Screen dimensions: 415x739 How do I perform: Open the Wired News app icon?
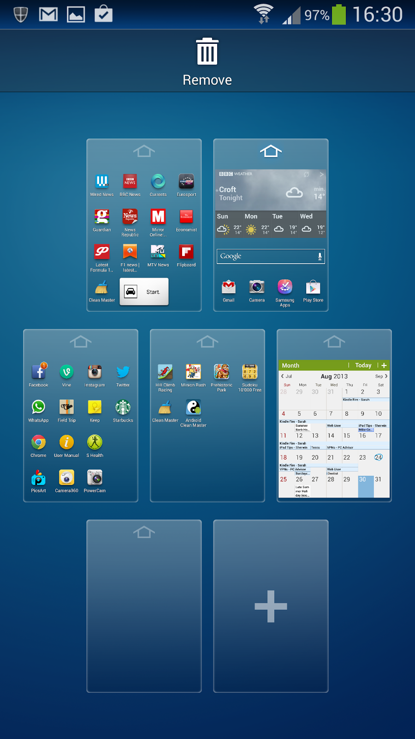pyautogui.click(x=102, y=182)
